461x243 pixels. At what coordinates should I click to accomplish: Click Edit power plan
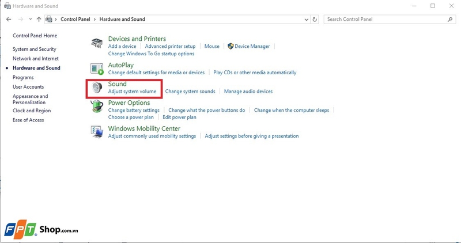[x=179, y=117]
